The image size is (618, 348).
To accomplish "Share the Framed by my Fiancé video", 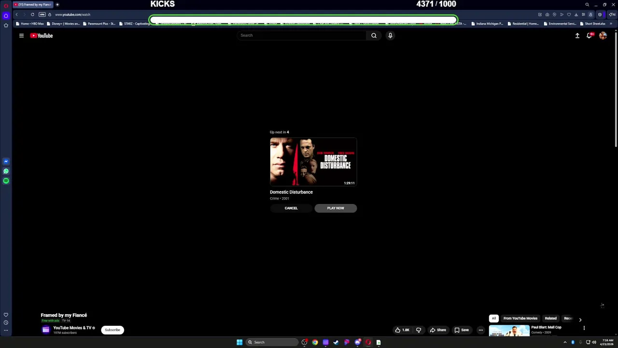I will click(x=438, y=330).
